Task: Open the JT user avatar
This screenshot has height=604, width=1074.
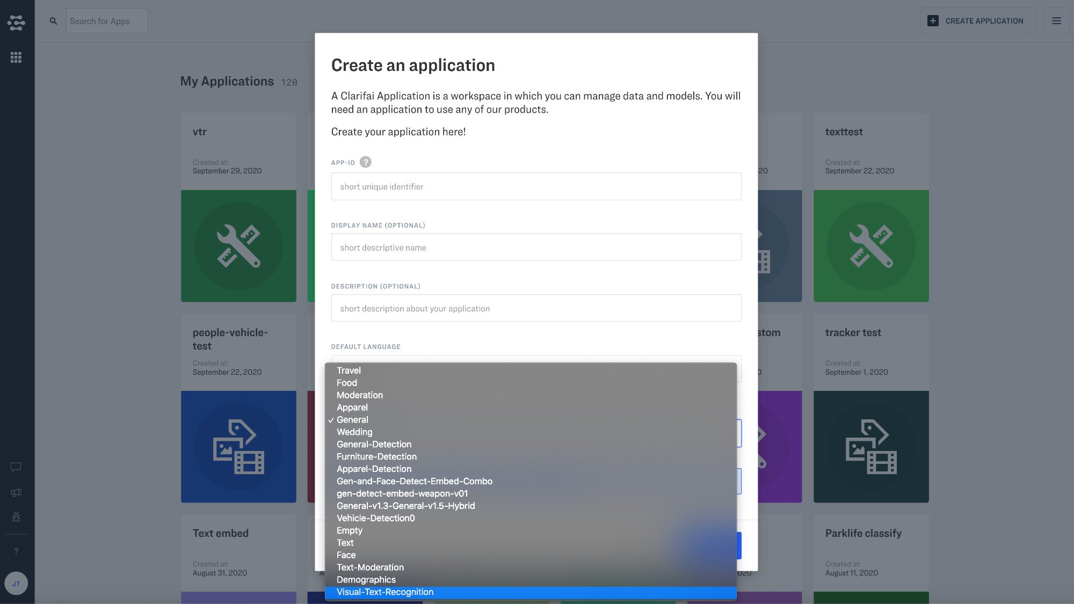Action: 16,584
